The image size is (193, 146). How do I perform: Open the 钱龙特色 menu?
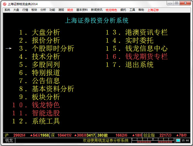click(x=111, y=10)
